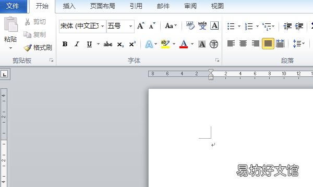Open the 引用 ribbon tab
Image resolution: width=313 pixels, height=187 pixels.
136,6
